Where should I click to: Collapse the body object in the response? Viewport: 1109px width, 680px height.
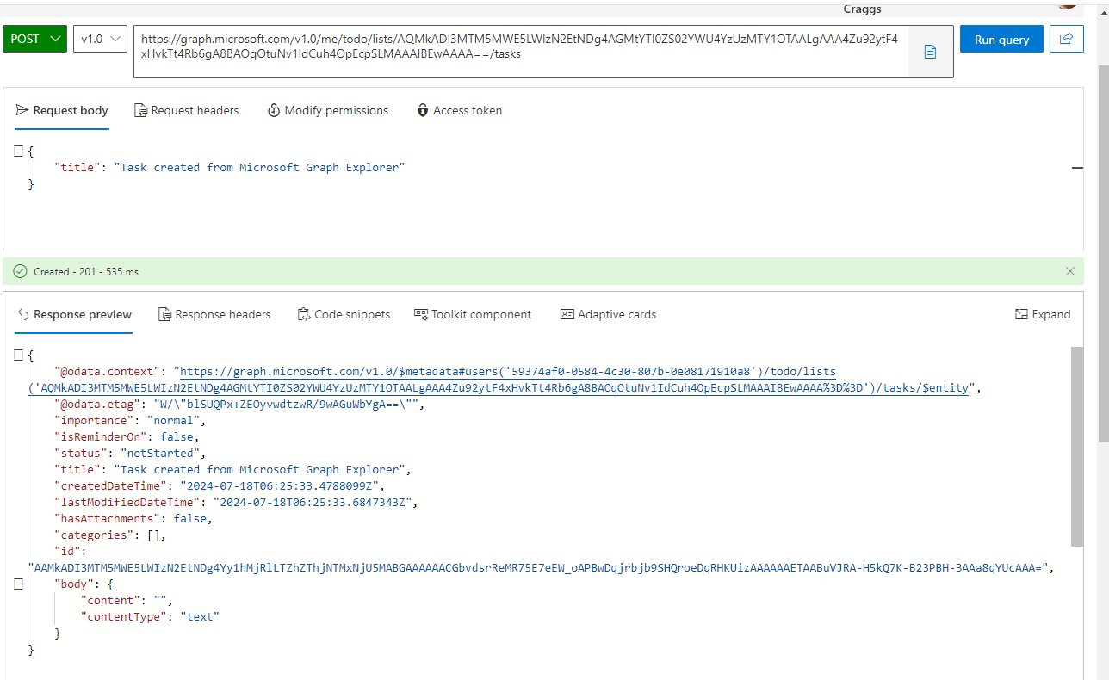[18, 584]
